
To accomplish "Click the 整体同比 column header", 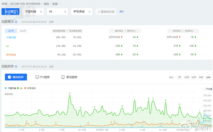I will pyautogui.click(x=119, y=31).
